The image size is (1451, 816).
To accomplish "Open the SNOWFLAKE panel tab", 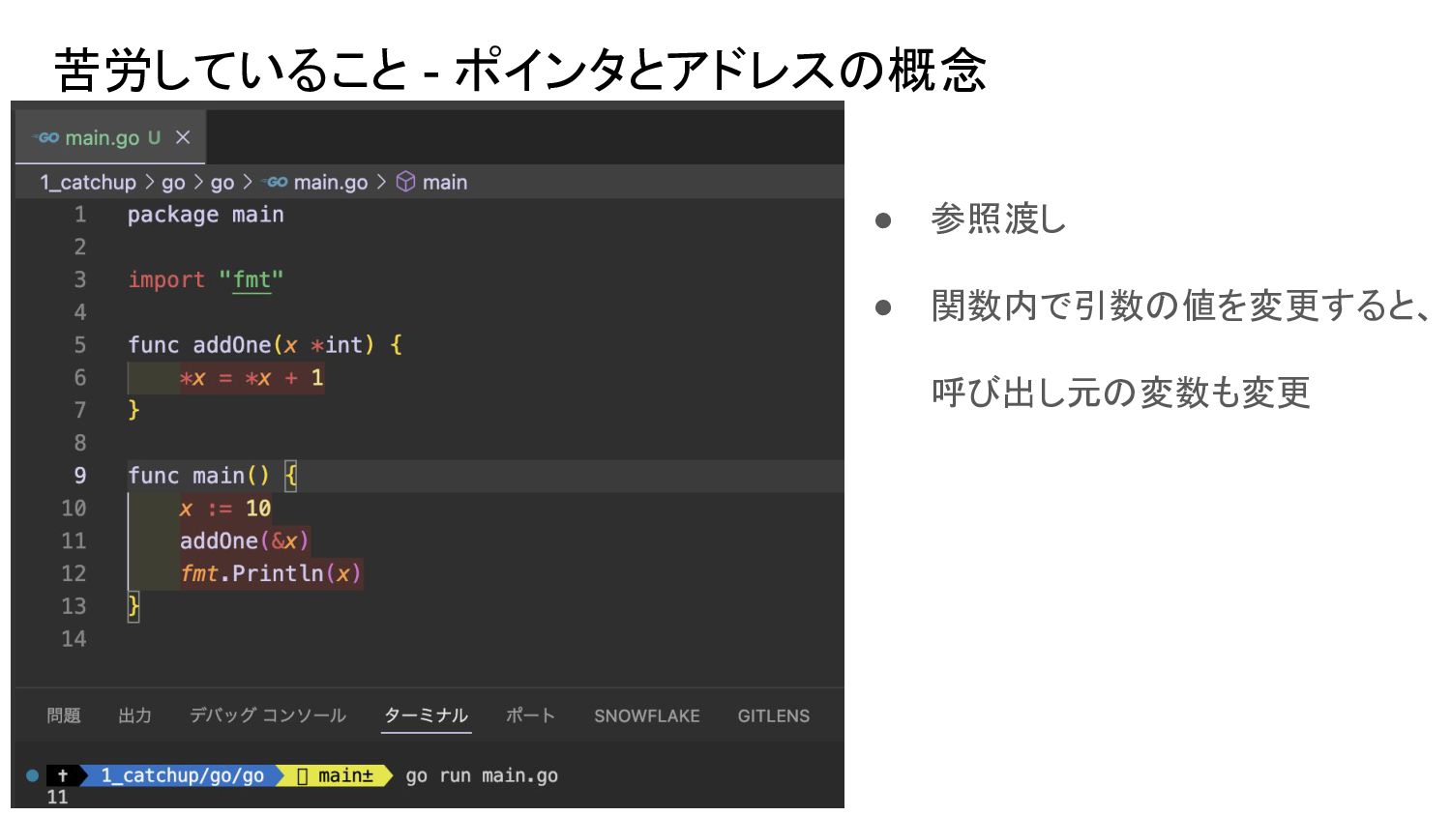I will click(647, 716).
